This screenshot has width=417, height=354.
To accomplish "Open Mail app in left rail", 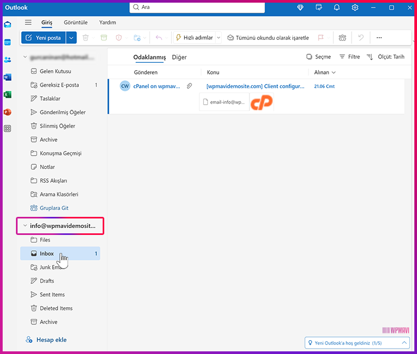I will (x=7, y=24).
